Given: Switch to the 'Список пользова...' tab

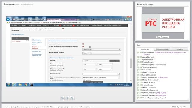Looking at the screenshot, I should pyautogui.click(x=162, y=49).
